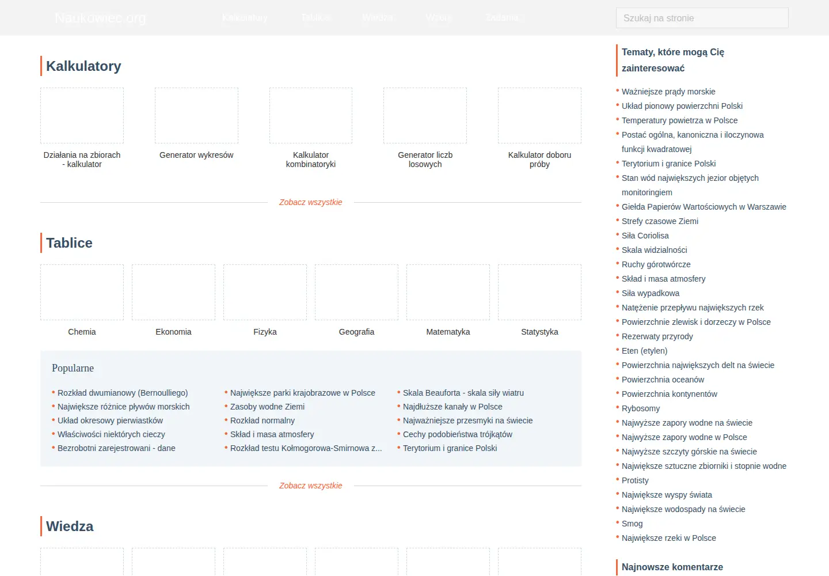This screenshot has width=829, height=576.
Task: Open sidebar topic 'Rybosomy'
Action: (641, 408)
